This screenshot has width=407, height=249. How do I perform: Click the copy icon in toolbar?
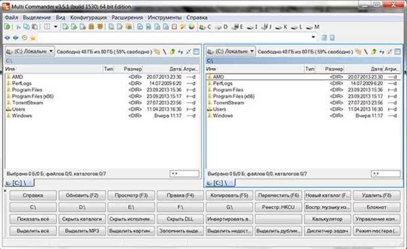pyautogui.click(x=26, y=26)
